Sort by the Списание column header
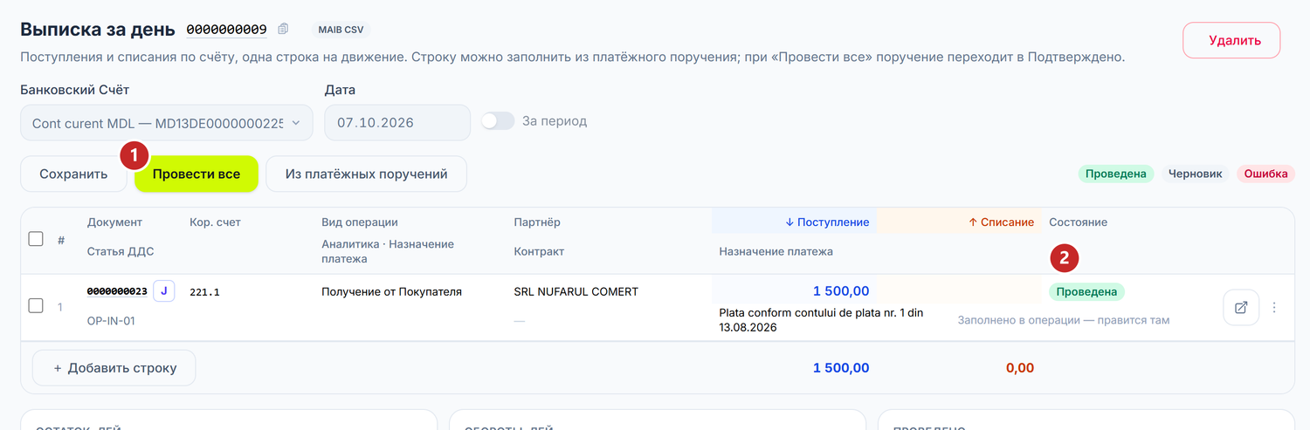This screenshot has height=430, width=1310. coord(1001,222)
